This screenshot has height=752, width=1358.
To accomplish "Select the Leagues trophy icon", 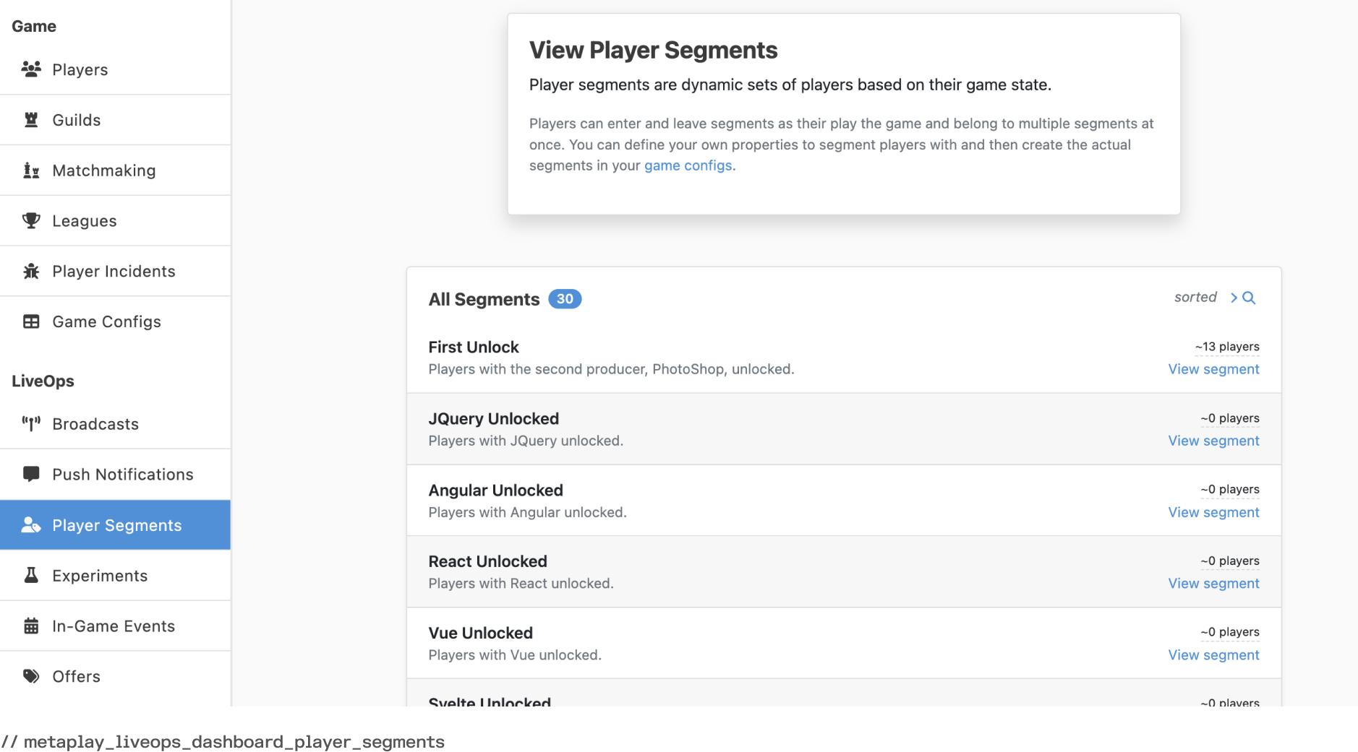I will pos(32,220).
